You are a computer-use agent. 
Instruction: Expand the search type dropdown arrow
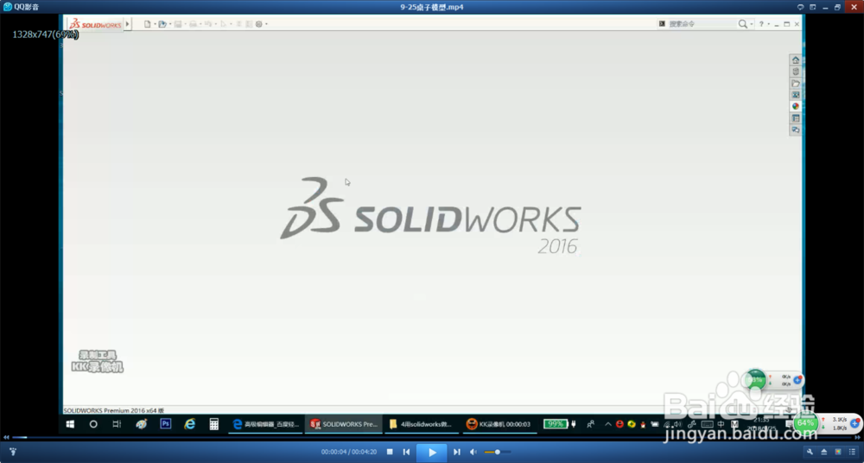click(752, 24)
